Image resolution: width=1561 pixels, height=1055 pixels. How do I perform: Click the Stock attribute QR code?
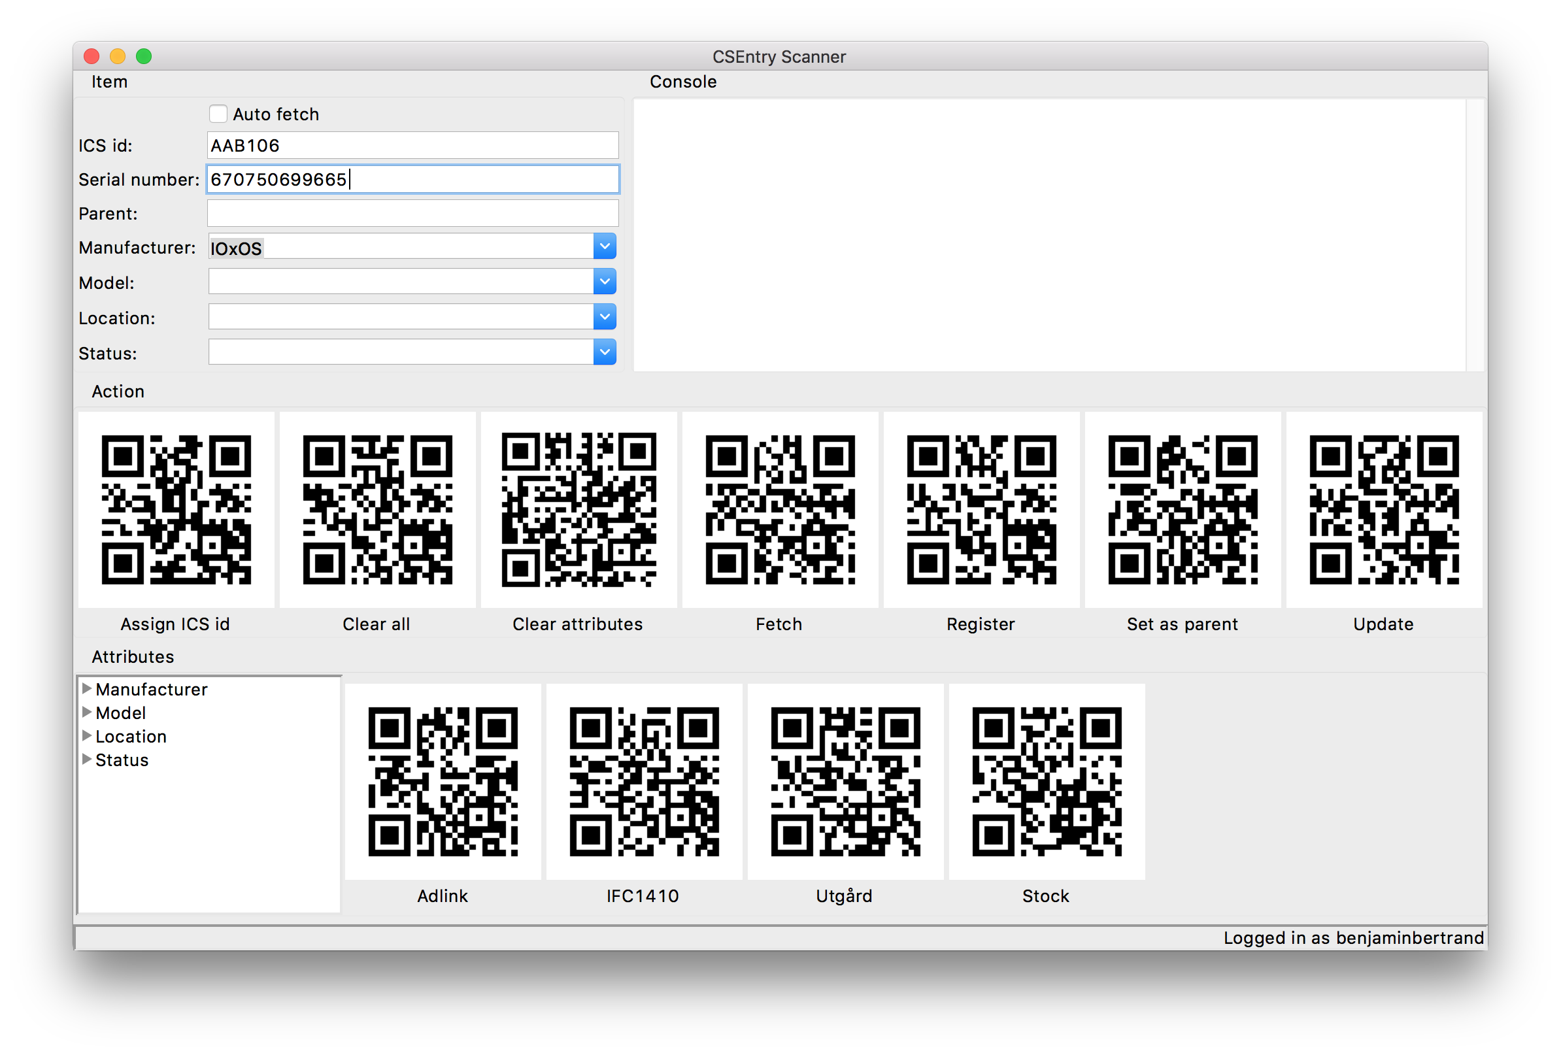point(1046,780)
